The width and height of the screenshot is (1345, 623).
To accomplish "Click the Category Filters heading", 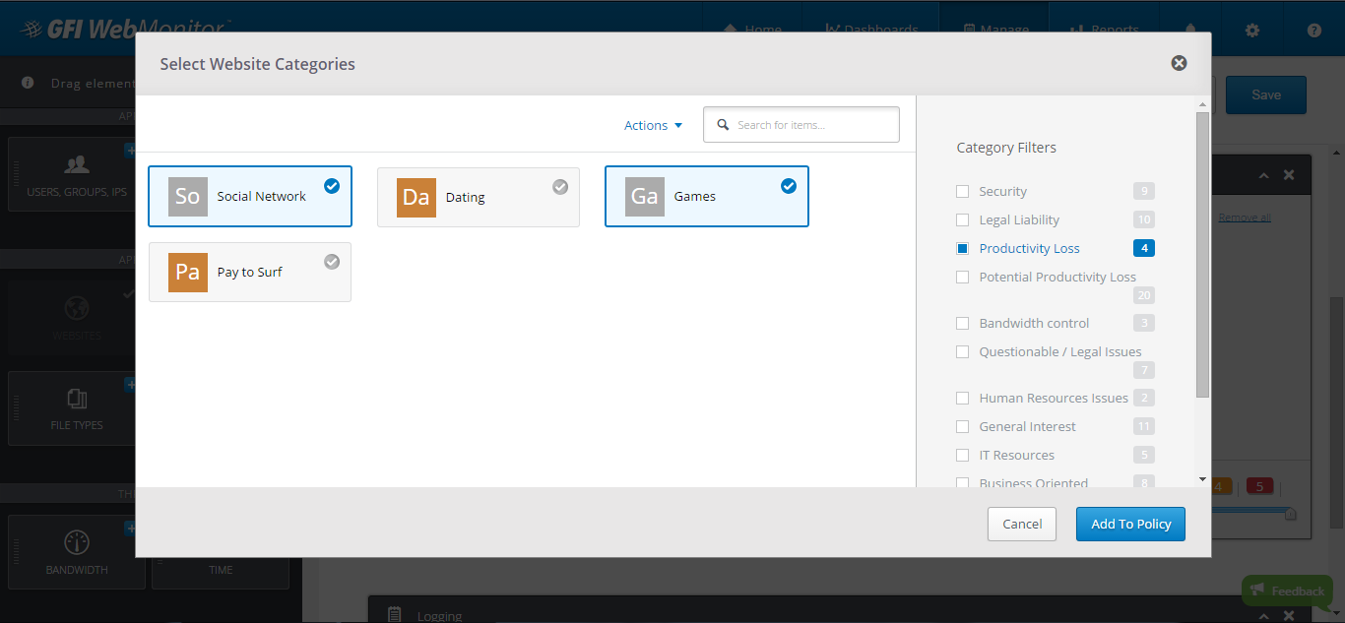I will point(1006,148).
